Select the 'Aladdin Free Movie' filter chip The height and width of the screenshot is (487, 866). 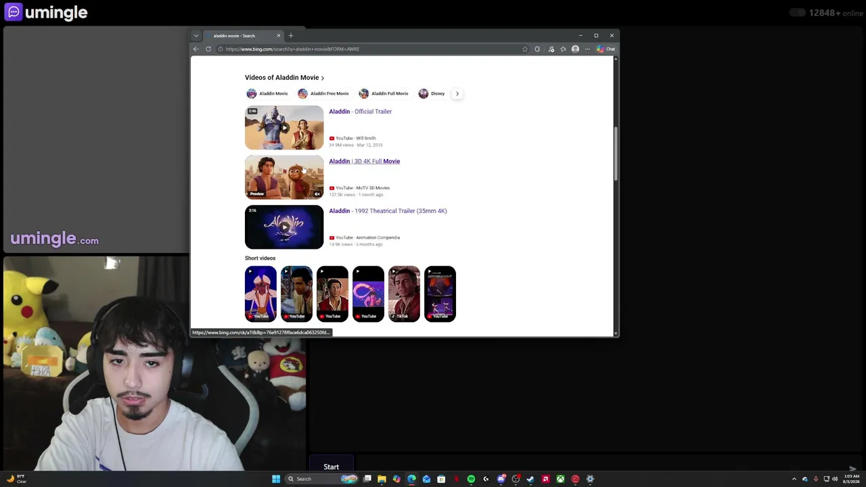[x=323, y=93]
